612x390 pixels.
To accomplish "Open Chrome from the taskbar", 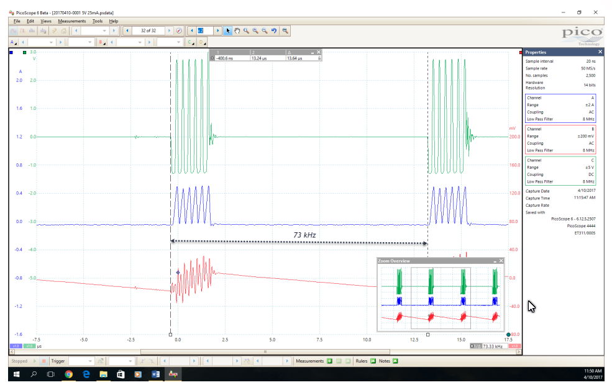I will (x=69, y=374).
